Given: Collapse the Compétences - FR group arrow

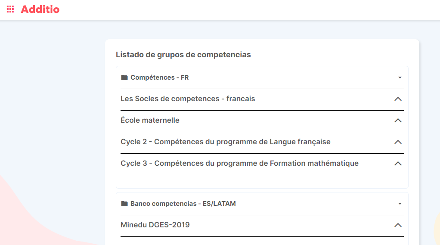Looking at the screenshot, I should 400,78.
